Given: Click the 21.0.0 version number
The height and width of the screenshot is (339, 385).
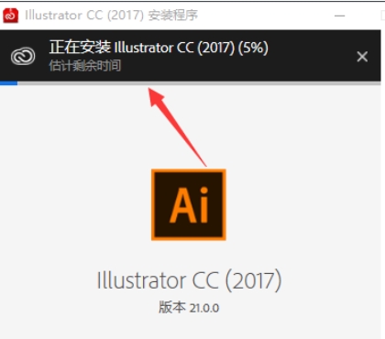Looking at the screenshot, I should (204, 308).
